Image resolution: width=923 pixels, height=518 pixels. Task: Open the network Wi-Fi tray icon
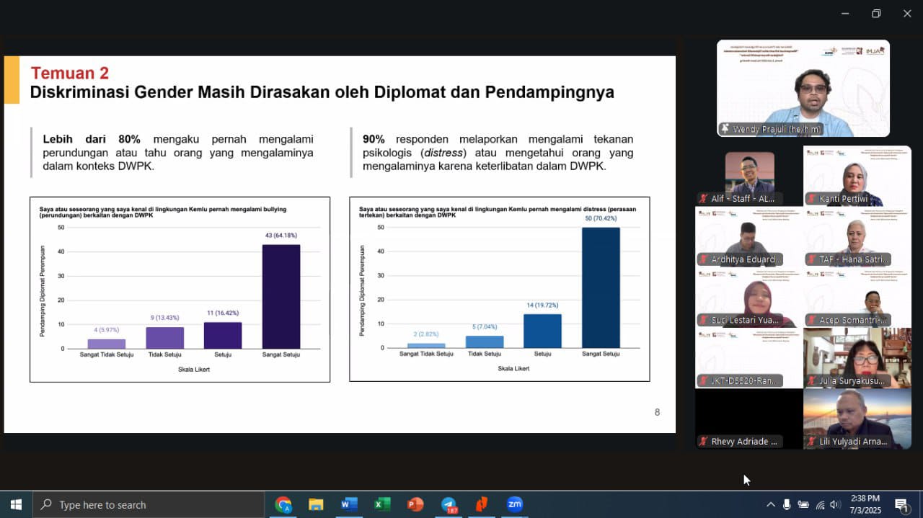[820, 504]
